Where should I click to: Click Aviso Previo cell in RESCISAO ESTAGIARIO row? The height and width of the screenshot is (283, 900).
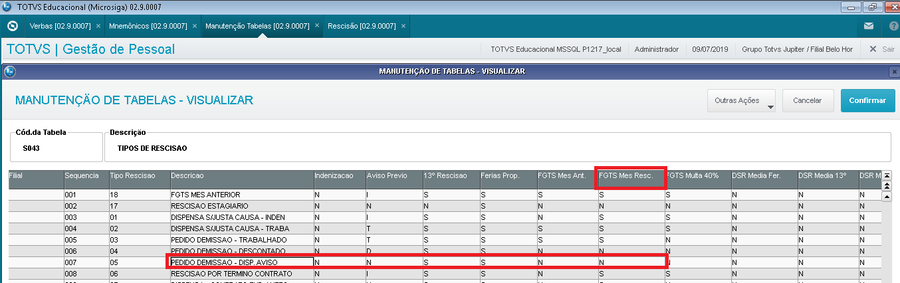(394, 207)
